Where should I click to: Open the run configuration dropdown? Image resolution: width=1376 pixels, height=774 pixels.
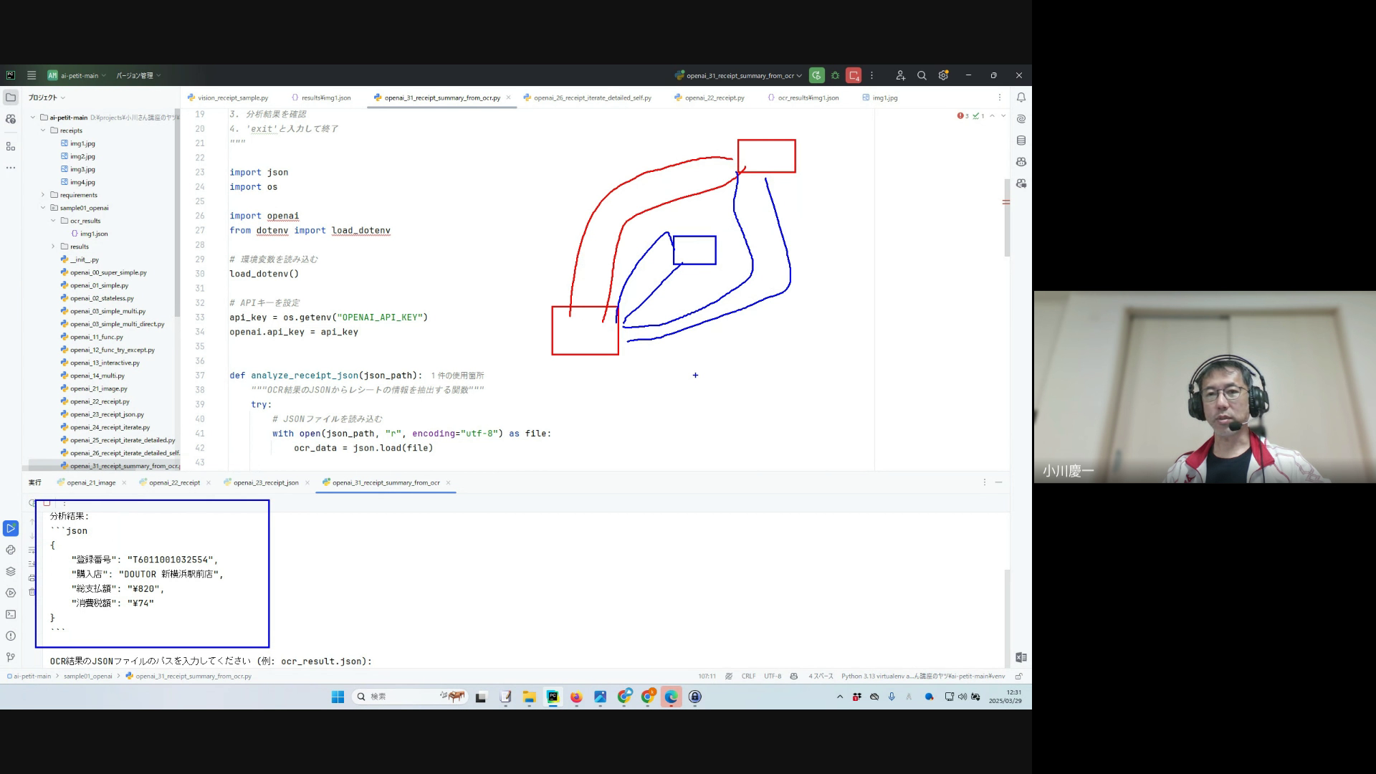pos(739,75)
